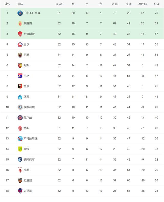Click the Lyon club logo

(20, 76)
